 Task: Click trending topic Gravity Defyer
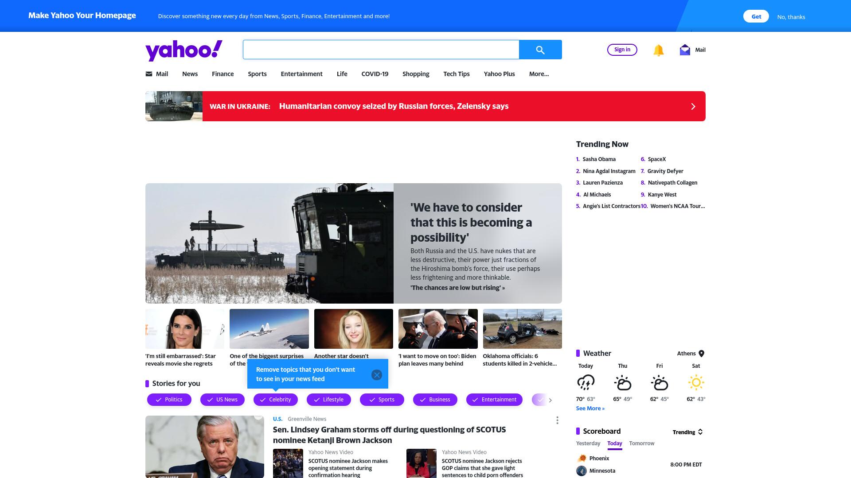coord(665,171)
